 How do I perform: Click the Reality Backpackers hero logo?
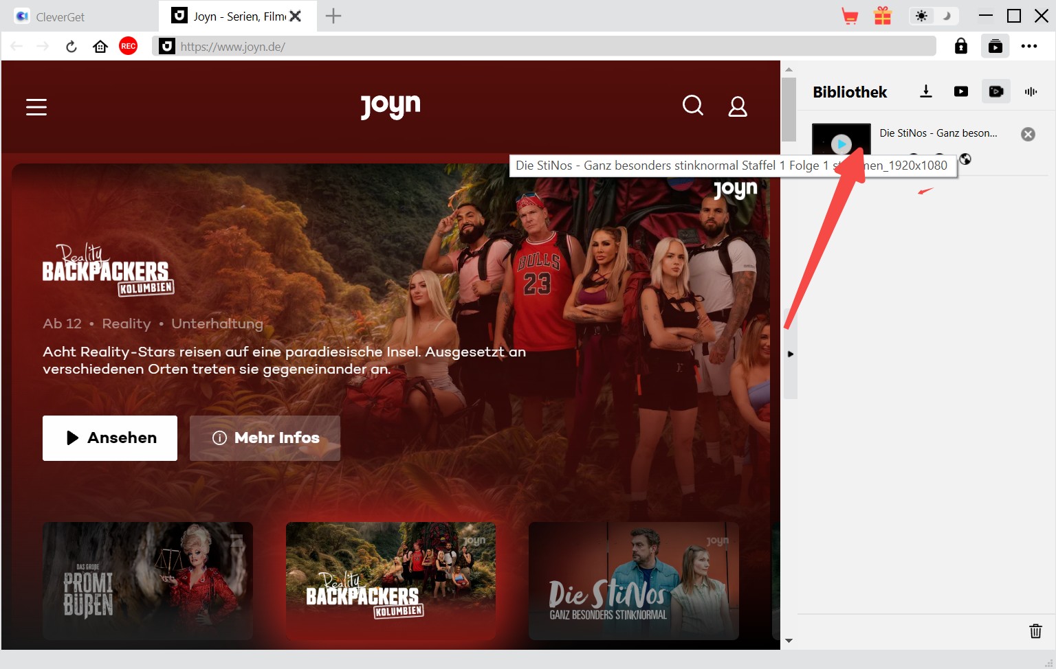coord(108,269)
